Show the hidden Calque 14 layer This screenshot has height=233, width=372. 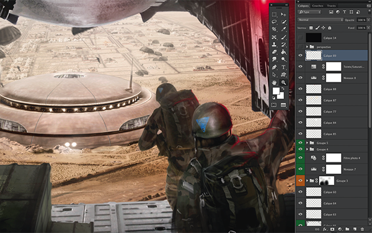300,37
